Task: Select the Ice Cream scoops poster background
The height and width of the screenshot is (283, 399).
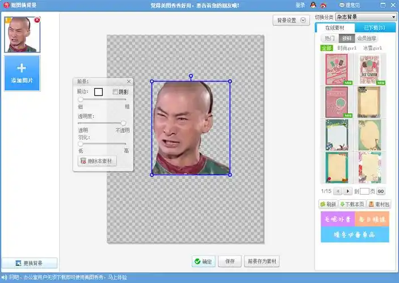Action: coord(369,69)
